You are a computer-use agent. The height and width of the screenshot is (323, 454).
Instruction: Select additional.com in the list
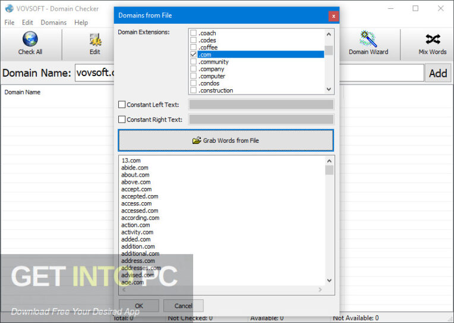[x=140, y=254]
